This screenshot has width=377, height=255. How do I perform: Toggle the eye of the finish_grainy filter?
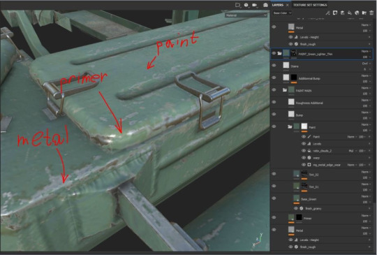(x=296, y=209)
